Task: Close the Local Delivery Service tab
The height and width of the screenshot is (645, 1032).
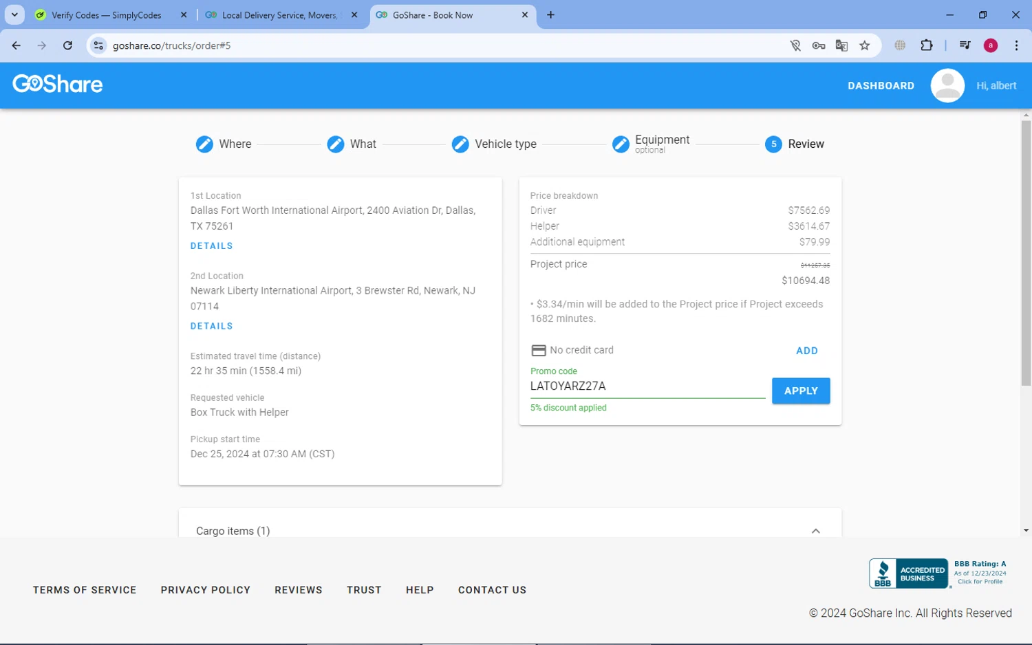Action: (354, 14)
